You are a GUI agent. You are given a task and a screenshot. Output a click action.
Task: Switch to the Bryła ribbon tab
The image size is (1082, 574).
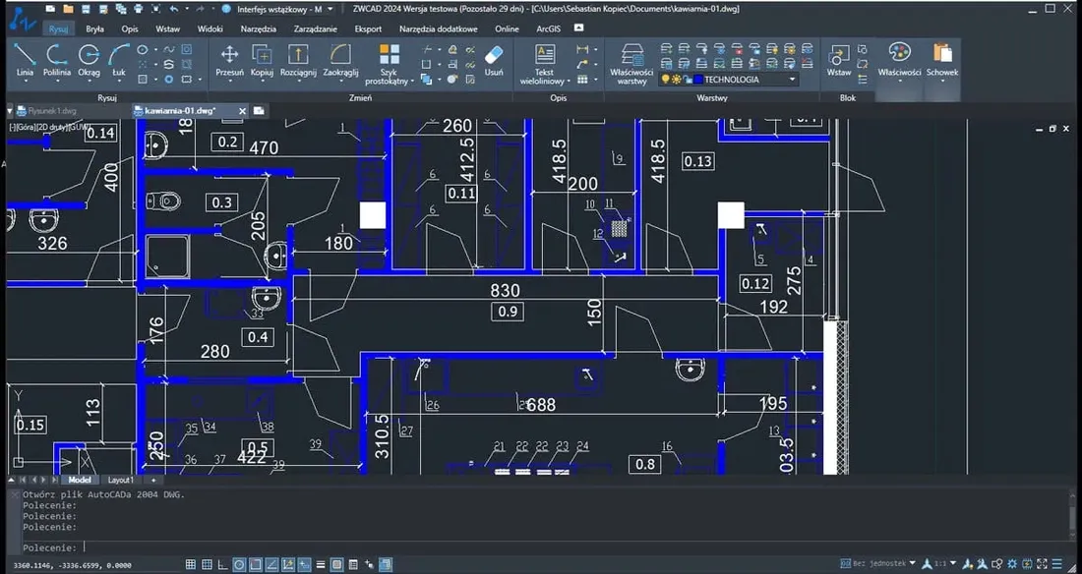coord(93,29)
